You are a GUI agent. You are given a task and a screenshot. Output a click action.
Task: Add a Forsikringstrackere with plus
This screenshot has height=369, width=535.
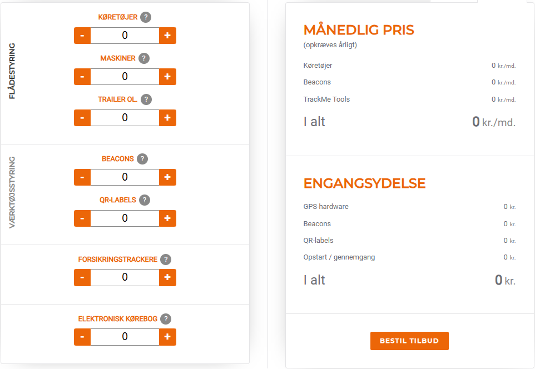[x=167, y=277]
